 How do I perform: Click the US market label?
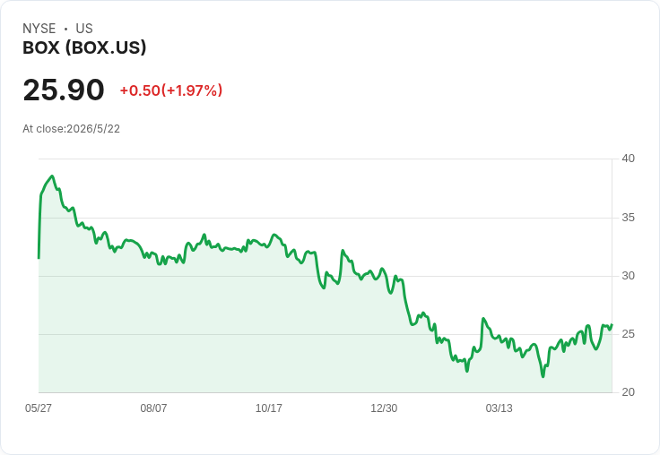pos(84,29)
